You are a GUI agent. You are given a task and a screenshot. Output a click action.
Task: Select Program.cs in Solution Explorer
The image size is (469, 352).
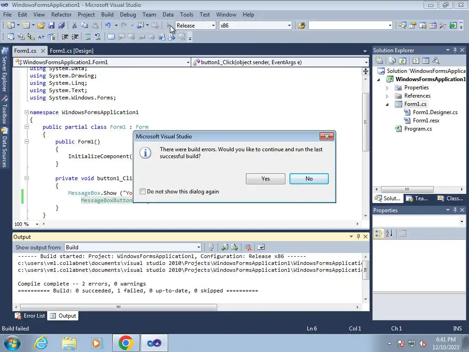(418, 129)
